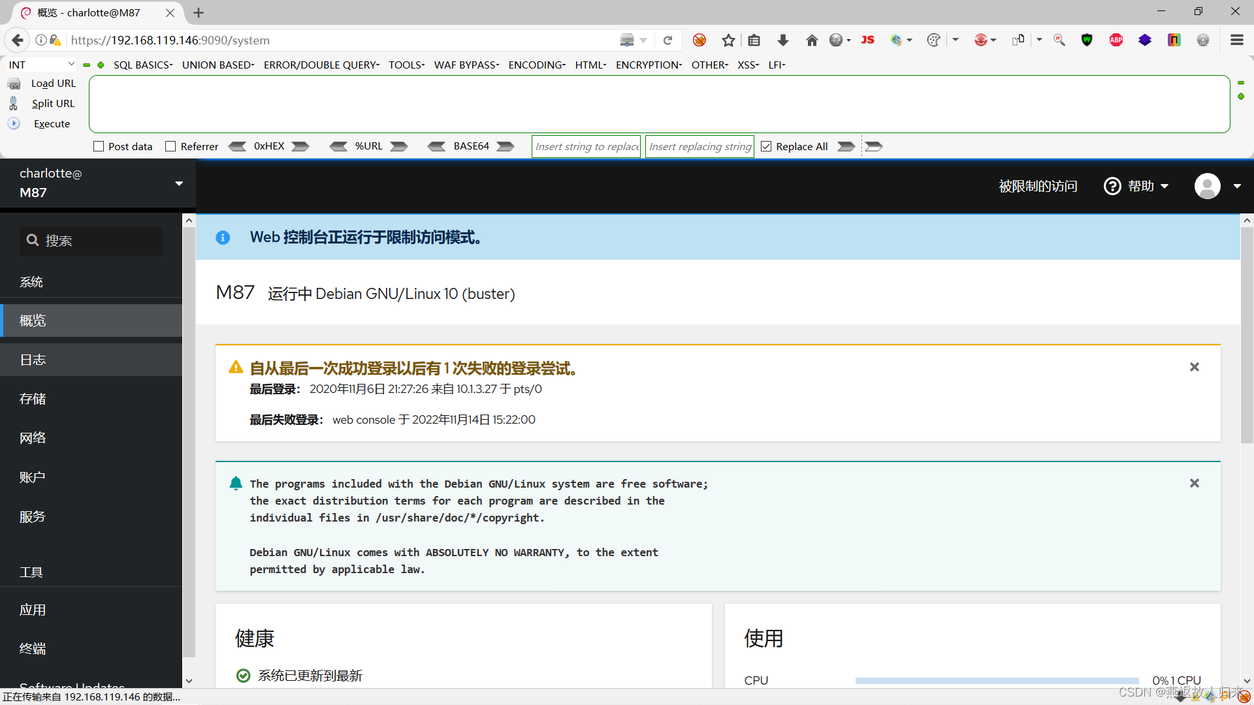Click the blue info icon in banner
This screenshot has height=705, width=1254.
(x=223, y=238)
